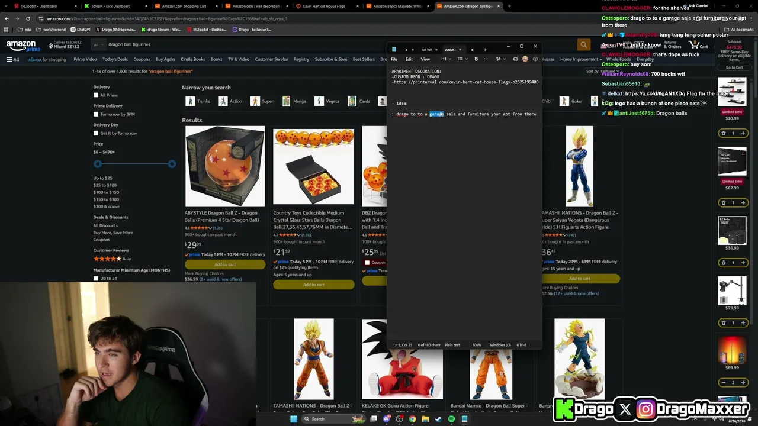Adjust the price range maximum slider handle
Image resolution: width=758 pixels, height=426 pixels.
pyautogui.click(x=172, y=164)
